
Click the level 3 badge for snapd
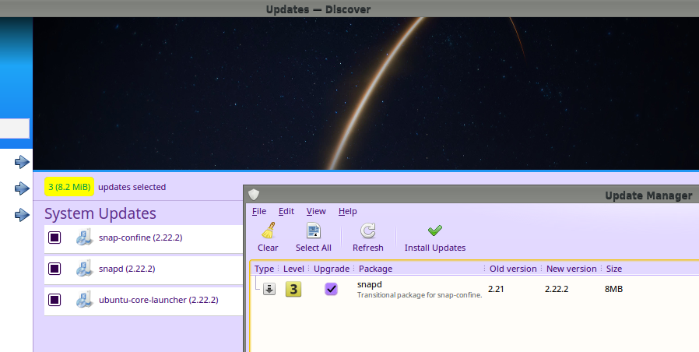pos(293,289)
